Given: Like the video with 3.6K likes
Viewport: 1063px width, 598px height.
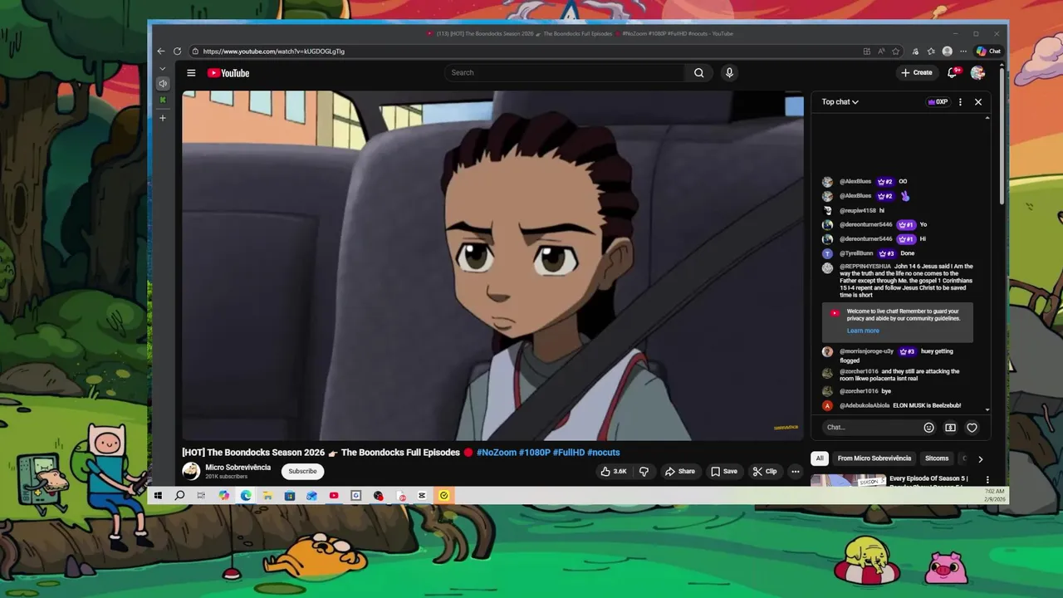Looking at the screenshot, I should [x=614, y=472].
